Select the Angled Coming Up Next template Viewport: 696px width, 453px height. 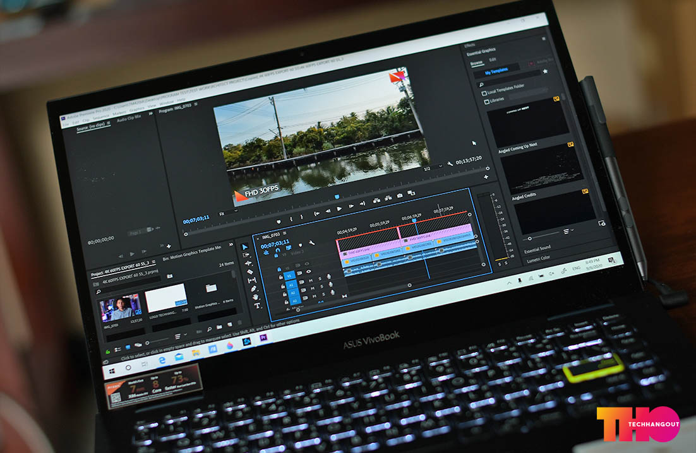527,122
